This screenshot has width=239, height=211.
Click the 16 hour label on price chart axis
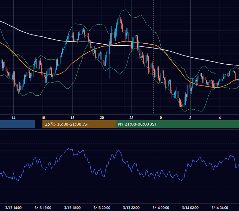click(x=43, y=118)
